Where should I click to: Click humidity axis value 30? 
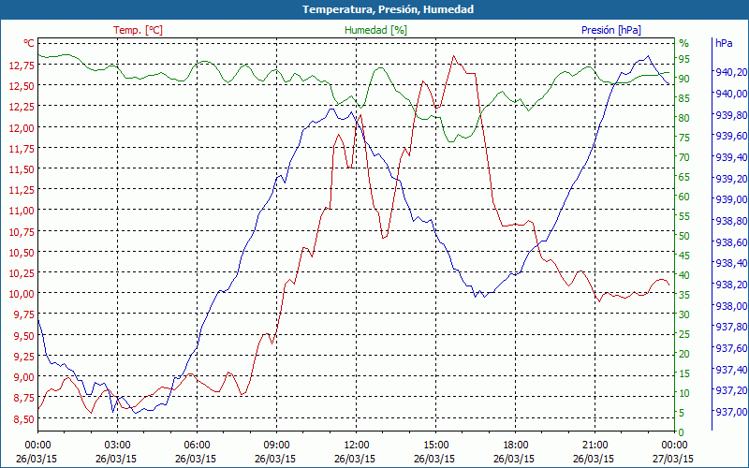pyautogui.click(x=684, y=314)
